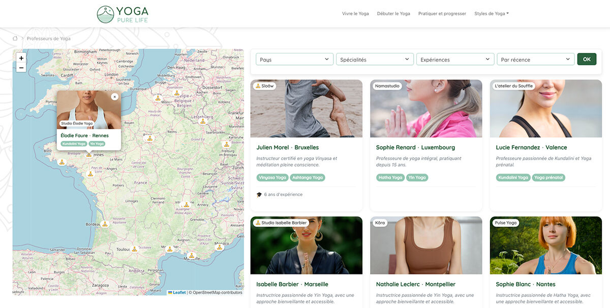610x308 pixels.
Task: Click the yoga pin on Paris
Action: [149, 138]
